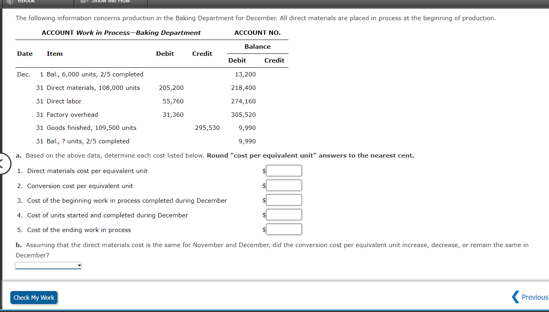Image resolution: width=549 pixels, height=312 pixels.
Task: Click 'Work in Process—Baking Department' account title
Action: (138, 33)
